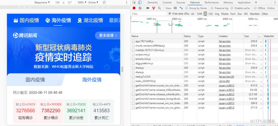Open the Responsive device dropdown
278x126 pixels.
coord(42,3)
